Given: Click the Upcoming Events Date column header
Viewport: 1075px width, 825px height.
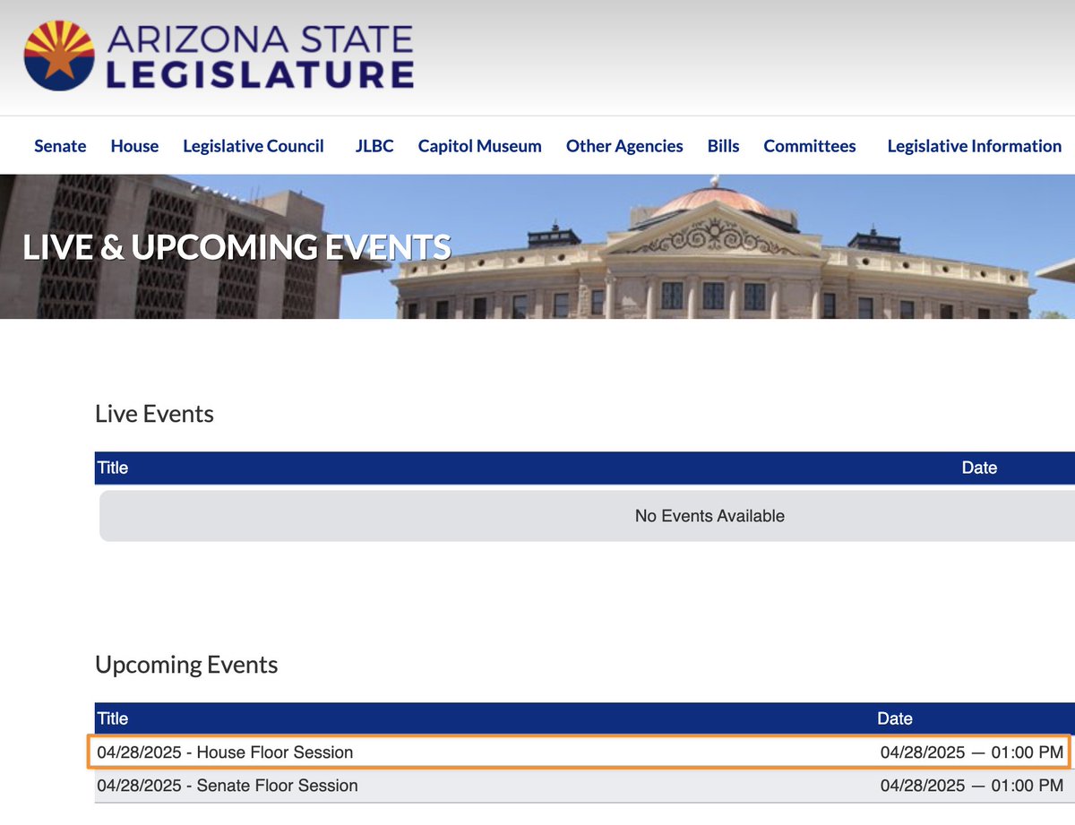Looking at the screenshot, I should coord(893,718).
